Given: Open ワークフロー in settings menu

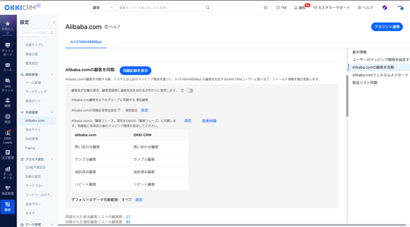Looking at the screenshot, I should [34, 185].
